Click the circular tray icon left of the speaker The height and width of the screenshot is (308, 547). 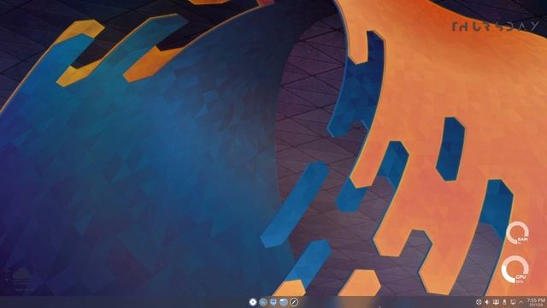(479, 302)
